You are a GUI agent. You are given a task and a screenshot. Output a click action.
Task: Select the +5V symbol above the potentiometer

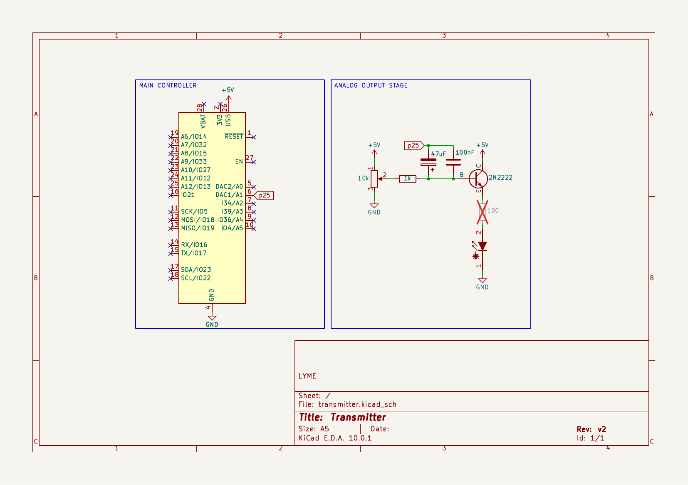coord(374,152)
